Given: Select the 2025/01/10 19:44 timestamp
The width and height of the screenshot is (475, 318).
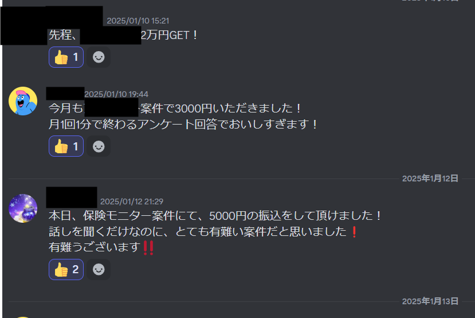Looking at the screenshot, I should [x=116, y=94].
